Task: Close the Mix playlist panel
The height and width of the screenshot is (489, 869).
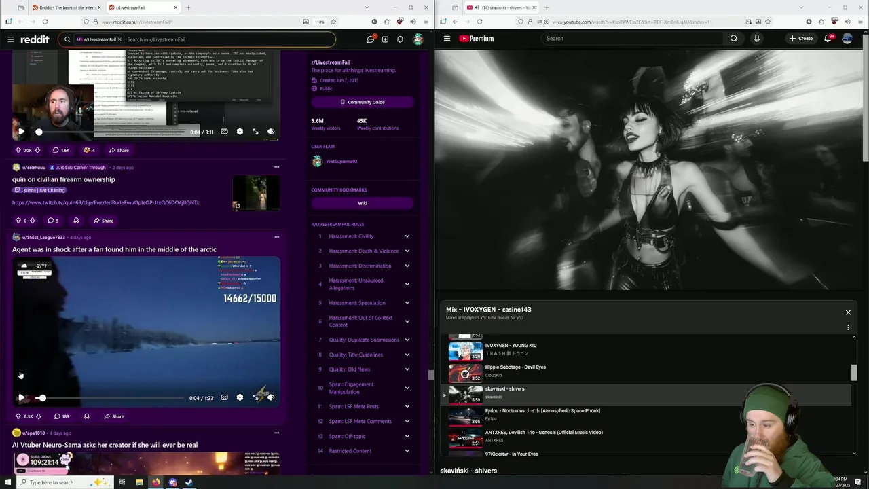Action: [x=848, y=312]
